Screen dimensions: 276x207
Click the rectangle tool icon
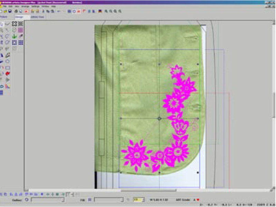8,67
